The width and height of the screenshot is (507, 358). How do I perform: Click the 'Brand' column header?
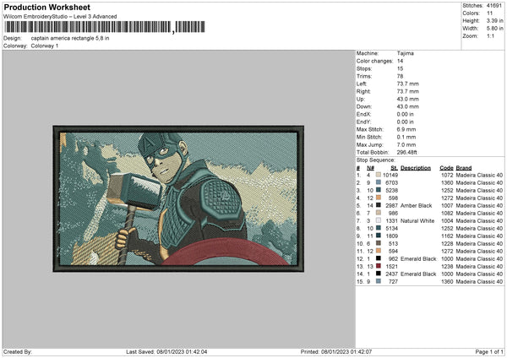464,168
